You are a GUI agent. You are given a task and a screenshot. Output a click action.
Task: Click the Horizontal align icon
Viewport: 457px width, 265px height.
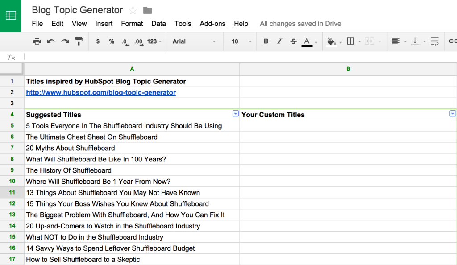[x=395, y=41]
